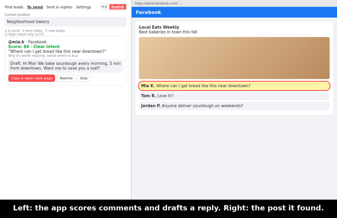The height and width of the screenshot is (218, 337).
Task: Click Mia K.'s highlighted comment
Action: click(x=234, y=86)
